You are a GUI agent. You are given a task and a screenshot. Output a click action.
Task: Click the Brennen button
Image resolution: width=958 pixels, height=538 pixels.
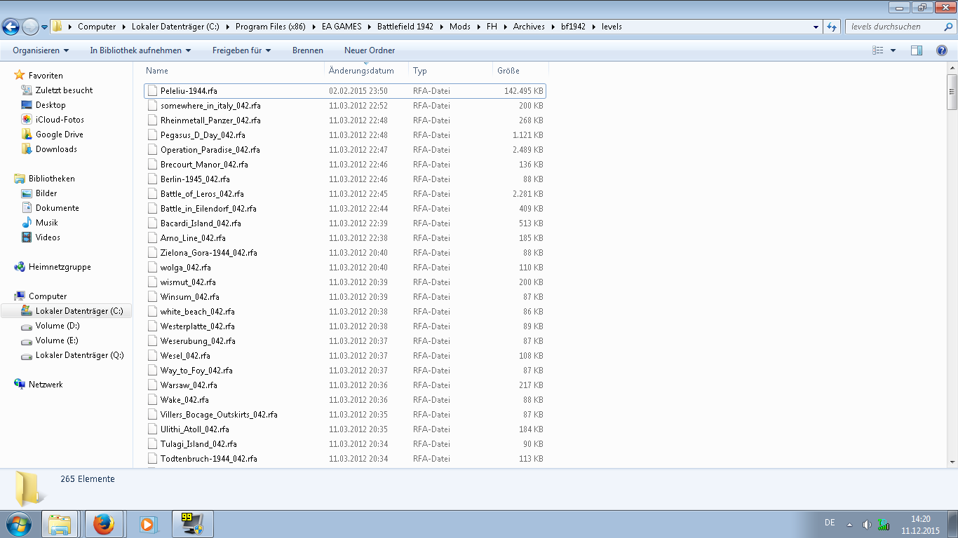308,50
